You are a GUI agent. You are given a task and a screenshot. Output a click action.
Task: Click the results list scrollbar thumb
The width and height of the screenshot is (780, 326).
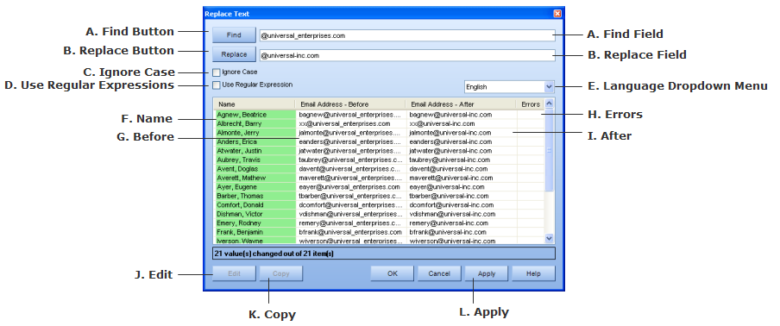(549, 150)
